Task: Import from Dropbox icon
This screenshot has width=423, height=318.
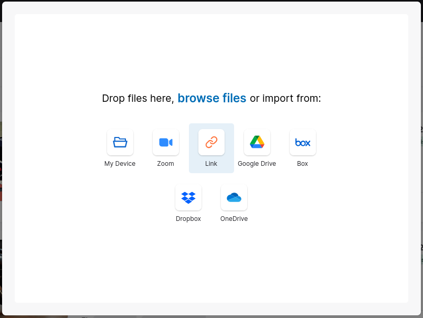Action: (x=188, y=197)
